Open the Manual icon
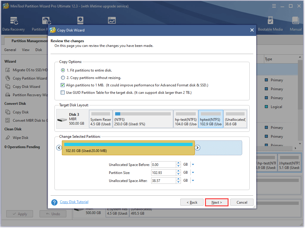 point(295,21)
